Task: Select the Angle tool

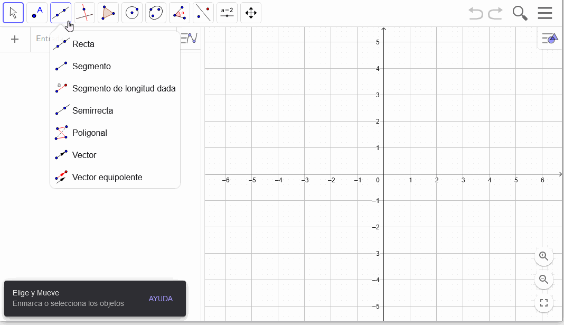Action: tap(180, 13)
